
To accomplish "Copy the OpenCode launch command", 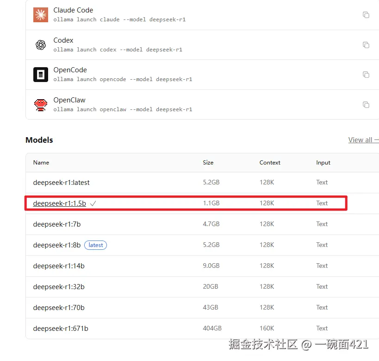I will pyautogui.click(x=366, y=75).
